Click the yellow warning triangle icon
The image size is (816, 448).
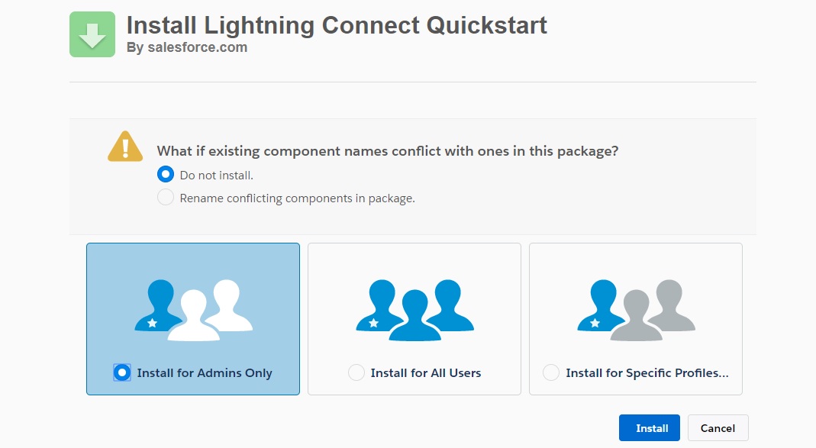(124, 145)
